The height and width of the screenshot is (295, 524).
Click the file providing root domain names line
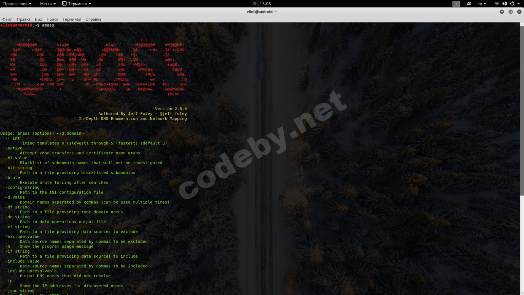click(71, 212)
